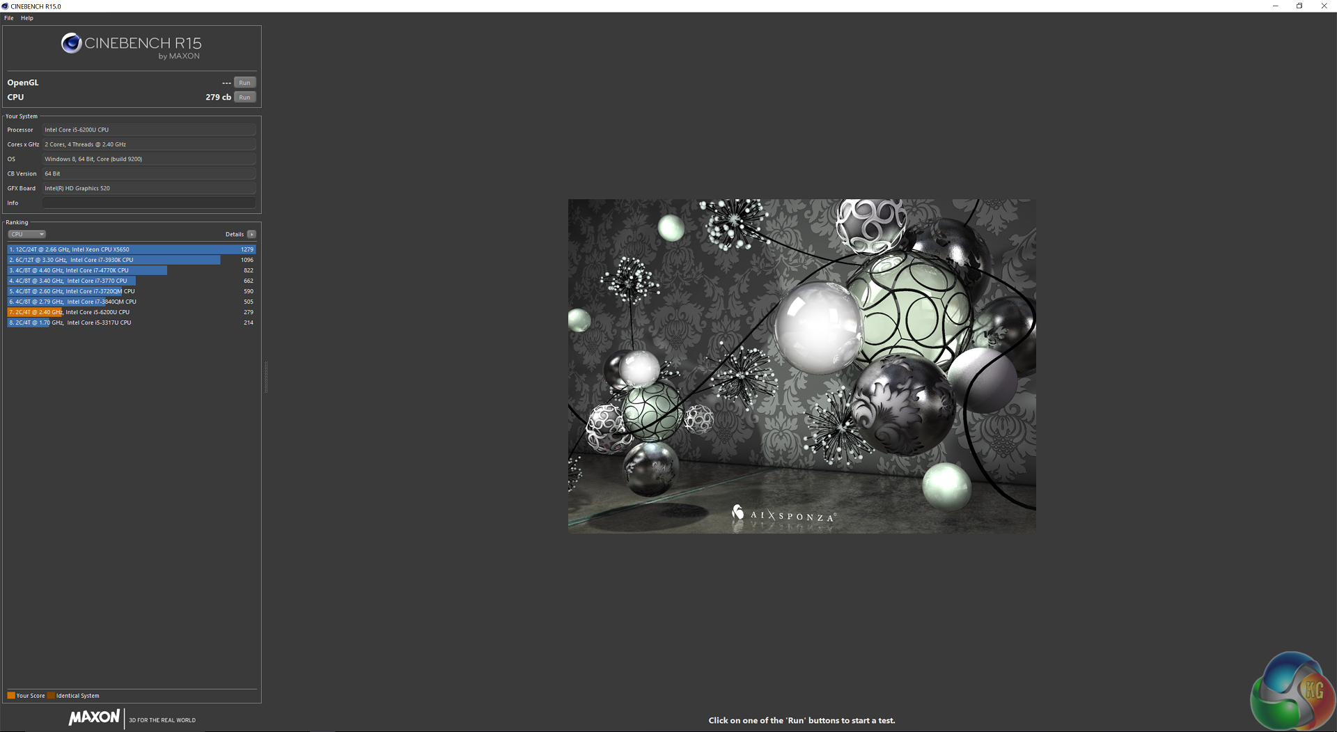This screenshot has height=732, width=1337.
Task: Select the Intel Core i7-3770 ranking row
Action: tap(132, 281)
